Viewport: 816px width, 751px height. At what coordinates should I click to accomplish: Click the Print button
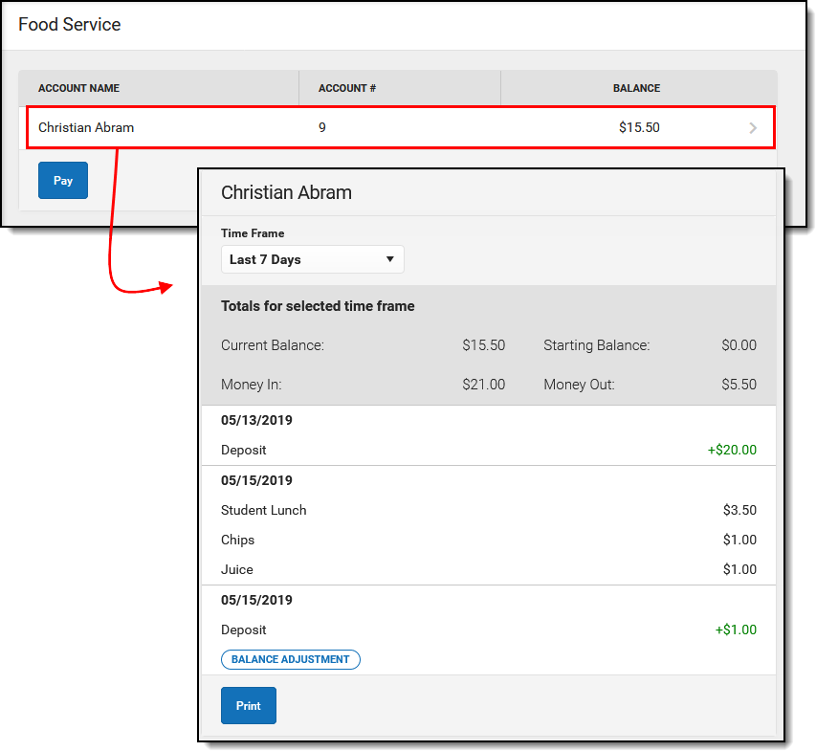[x=248, y=706]
